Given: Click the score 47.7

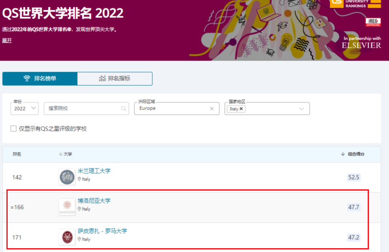Looking at the screenshot, I should tap(354, 207).
